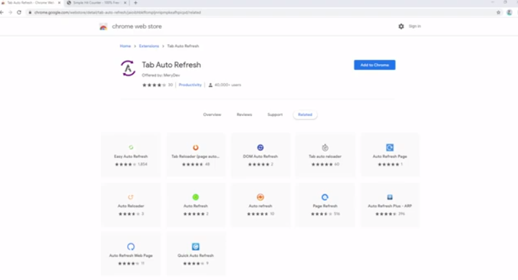Click the Offered by MeryDev text
Viewport: 518px width, 280px height.
(161, 75)
